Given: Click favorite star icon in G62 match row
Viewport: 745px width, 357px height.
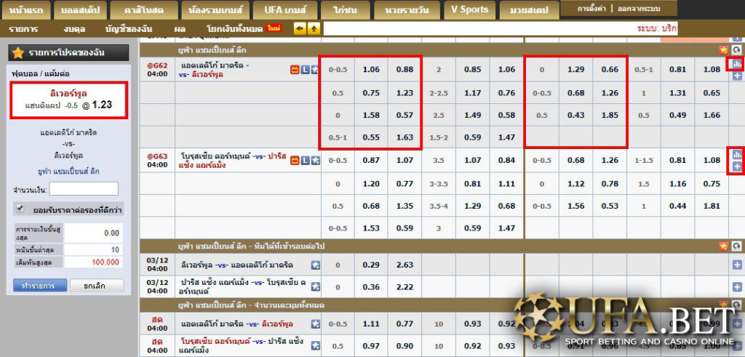Looking at the screenshot, I should click(x=316, y=70).
